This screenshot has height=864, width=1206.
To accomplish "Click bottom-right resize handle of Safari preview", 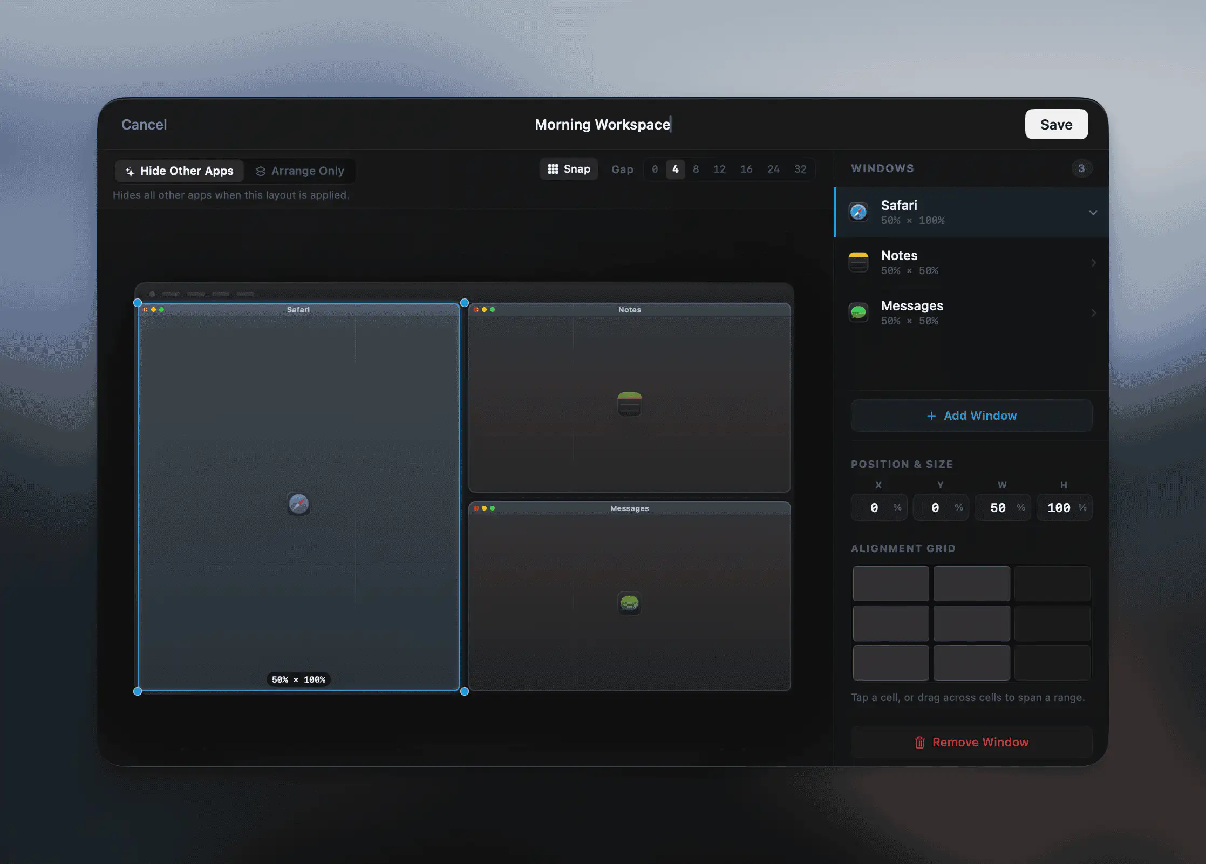I will pos(465,691).
